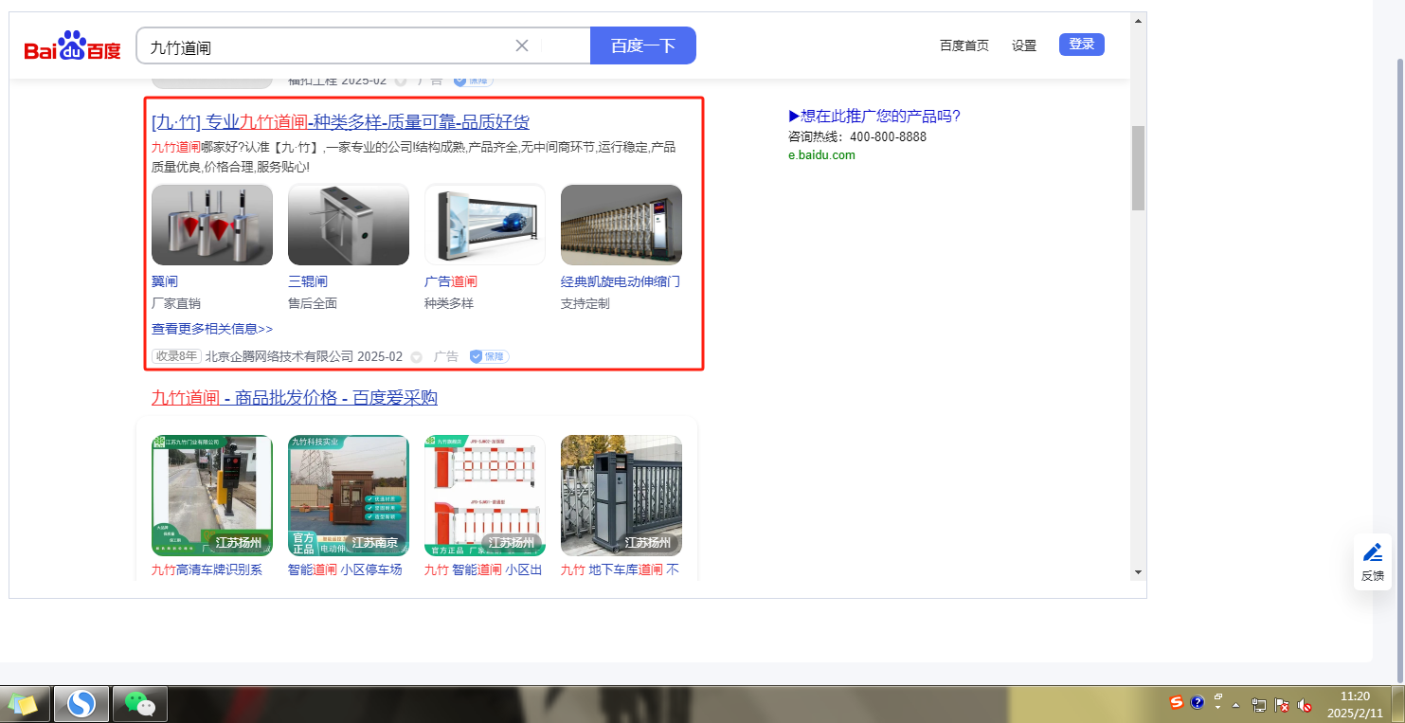Open the 广告道闸 link
This screenshot has width=1405, height=723.
click(451, 281)
